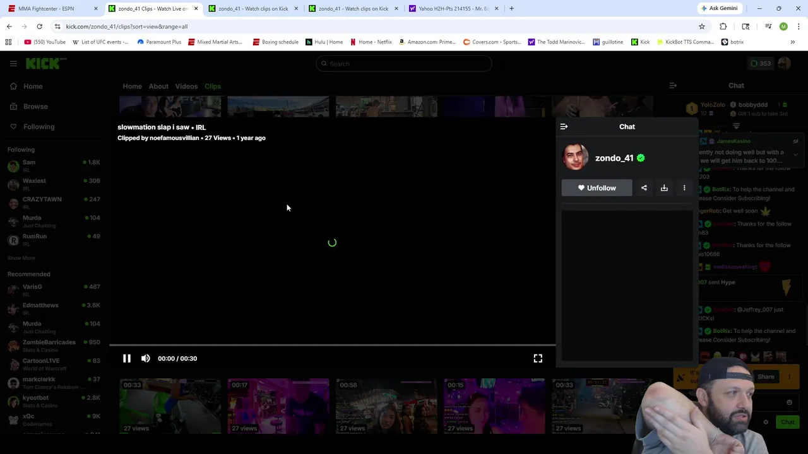
Task: Click the reload page button
Action: point(39,26)
